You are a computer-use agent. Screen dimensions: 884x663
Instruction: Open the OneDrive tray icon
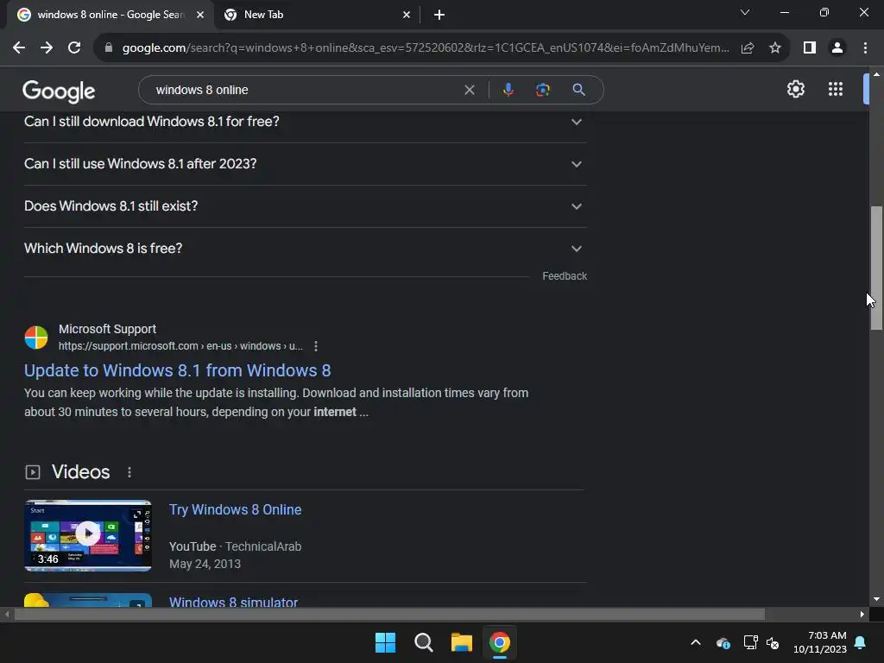(723, 642)
